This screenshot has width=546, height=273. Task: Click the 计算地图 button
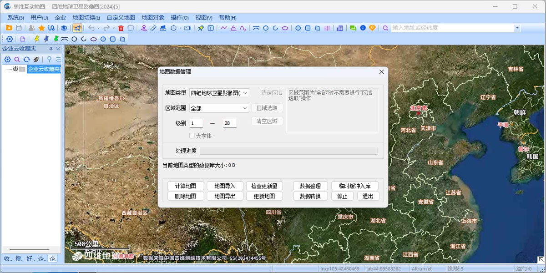tap(186, 186)
